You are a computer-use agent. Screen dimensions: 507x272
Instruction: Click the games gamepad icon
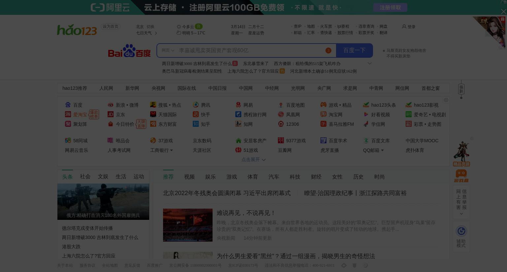[323, 105]
